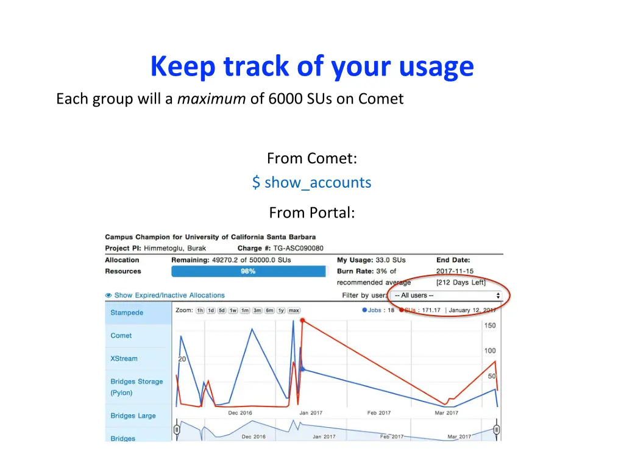Set chart zoom to max
Viewport: 624px width, 468px height.
(x=294, y=310)
